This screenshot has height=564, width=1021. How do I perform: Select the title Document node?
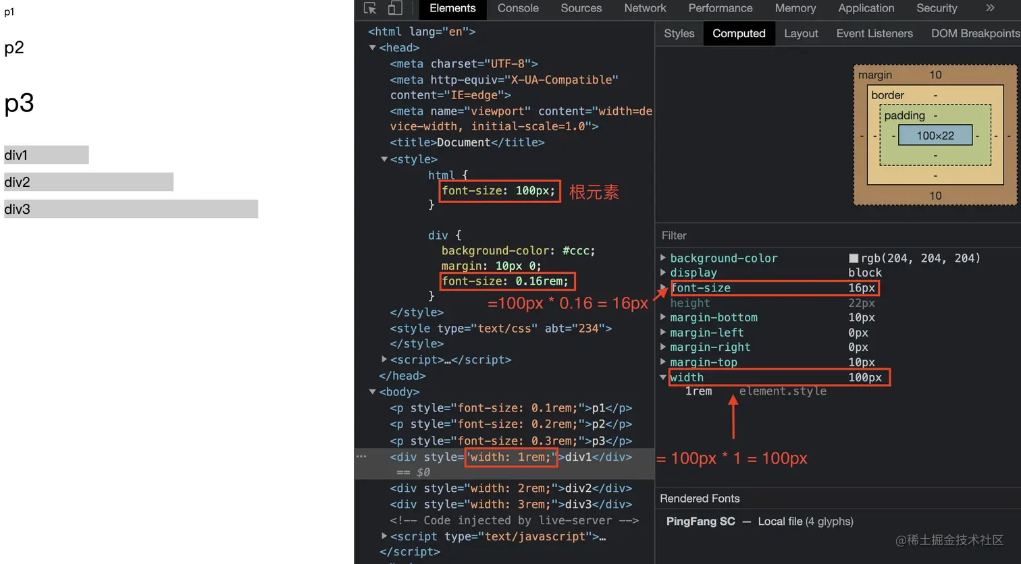click(467, 142)
